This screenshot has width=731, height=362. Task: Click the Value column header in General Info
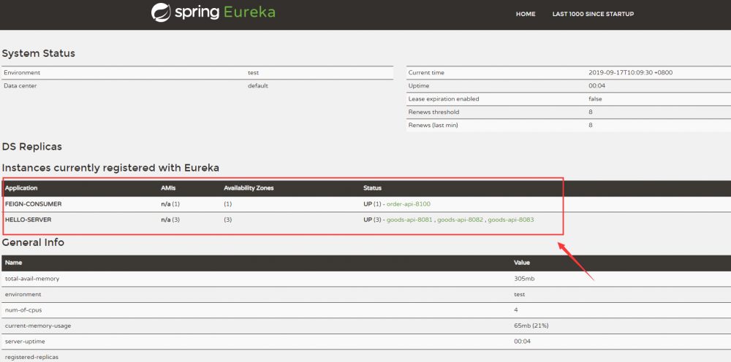pos(522,263)
